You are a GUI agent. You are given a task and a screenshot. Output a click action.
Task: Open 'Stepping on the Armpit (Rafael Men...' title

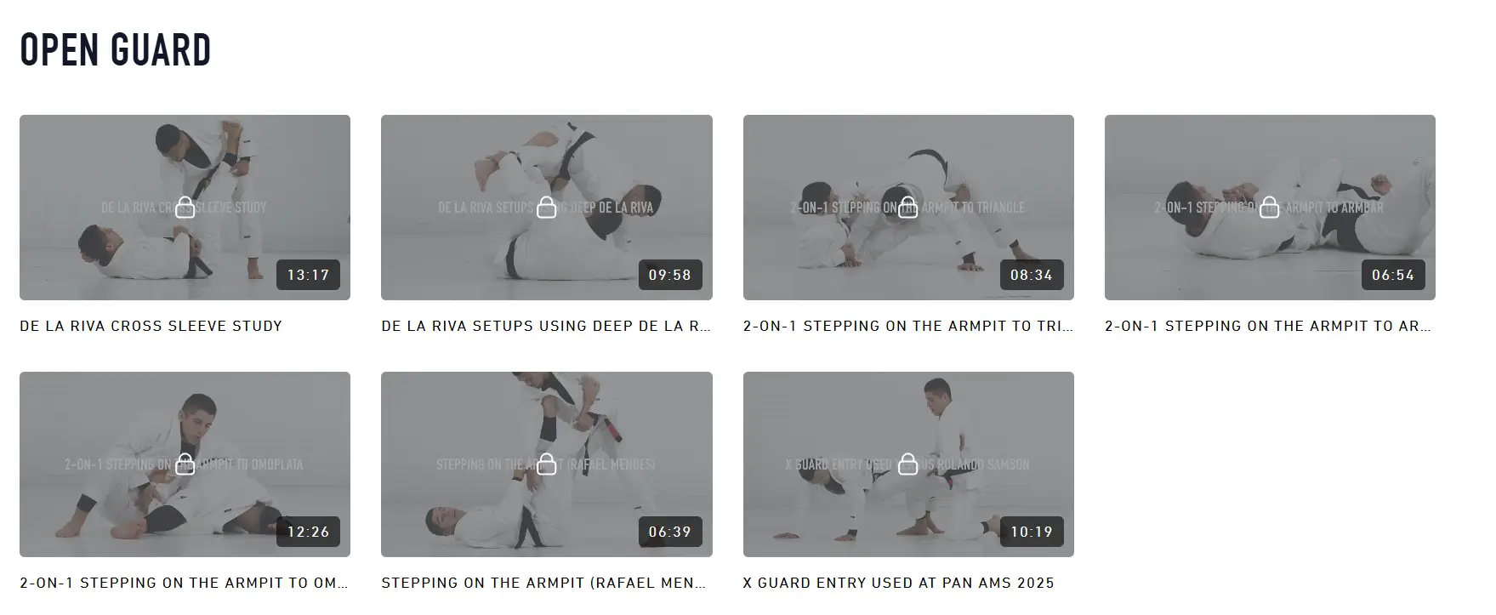coord(543,583)
